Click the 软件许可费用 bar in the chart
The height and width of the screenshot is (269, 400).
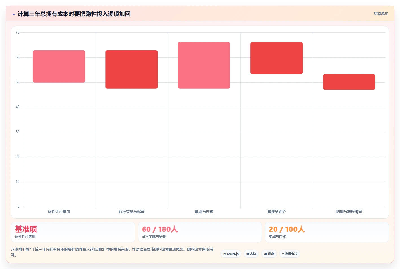(x=59, y=66)
